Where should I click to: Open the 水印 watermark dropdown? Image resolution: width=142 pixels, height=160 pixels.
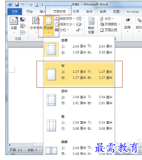click(107, 19)
